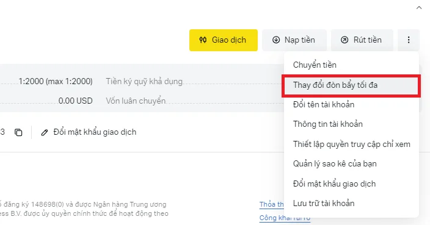Image resolution: width=430 pixels, height=225 pixels.
Task: Click the Tiền ký quỹ khả dụng label
Action: [x=144, y=82]
